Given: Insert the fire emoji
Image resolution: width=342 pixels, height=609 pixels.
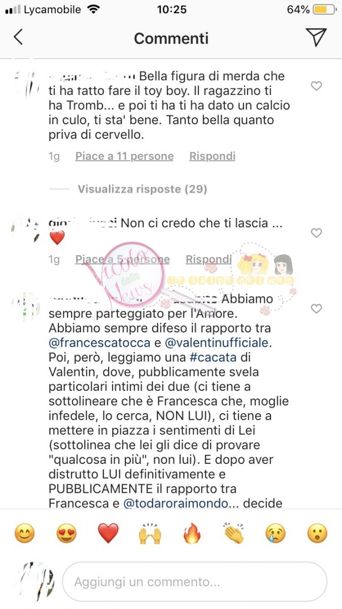Looking at the screenshot, I should [x=192, y=534].
